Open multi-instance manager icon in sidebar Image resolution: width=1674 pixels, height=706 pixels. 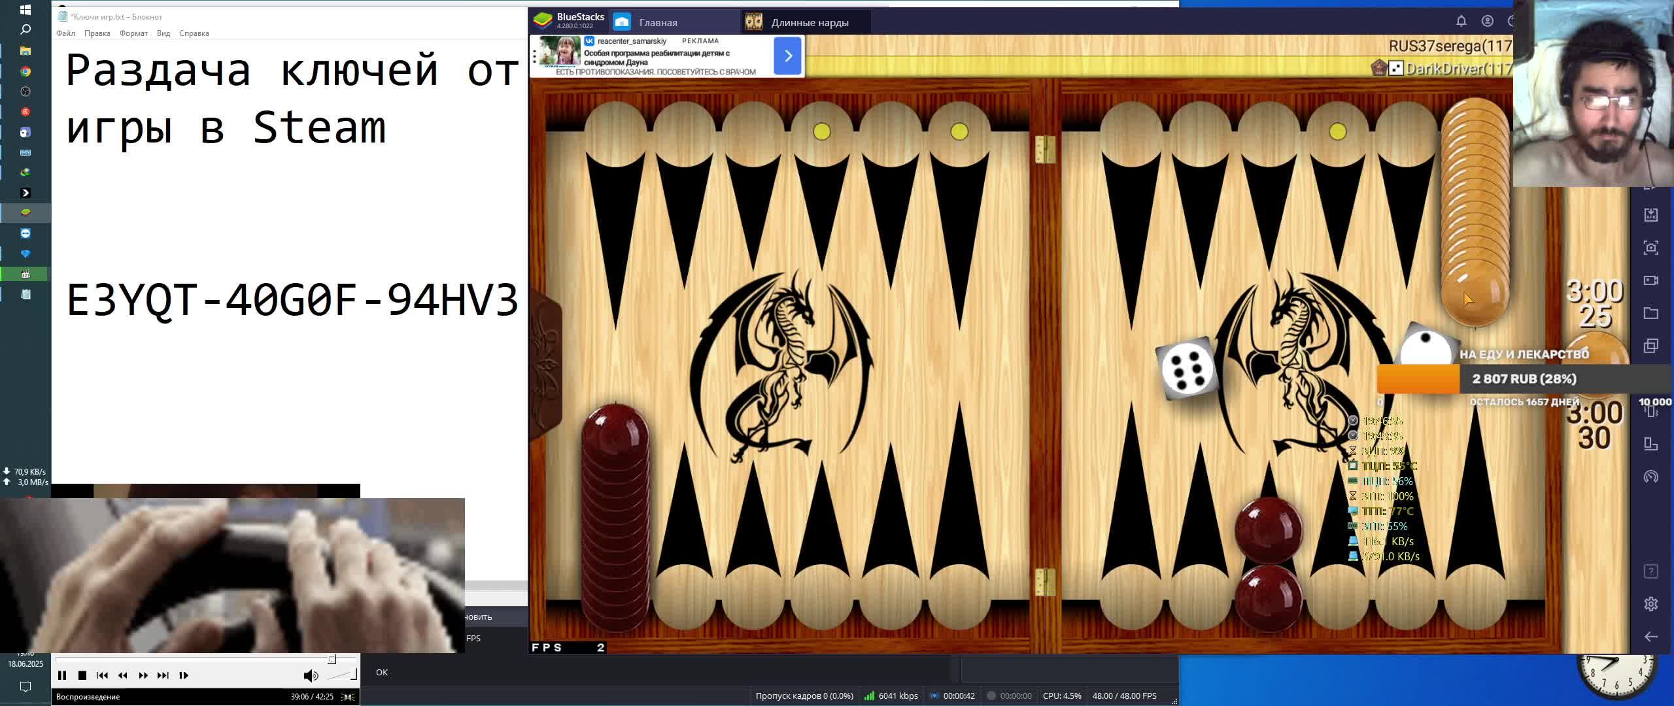1650,346
